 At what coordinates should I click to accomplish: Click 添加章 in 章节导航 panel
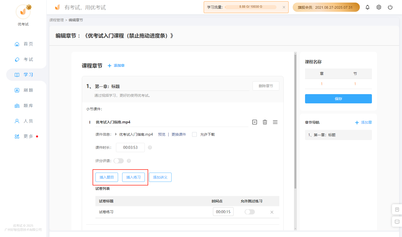363,123
